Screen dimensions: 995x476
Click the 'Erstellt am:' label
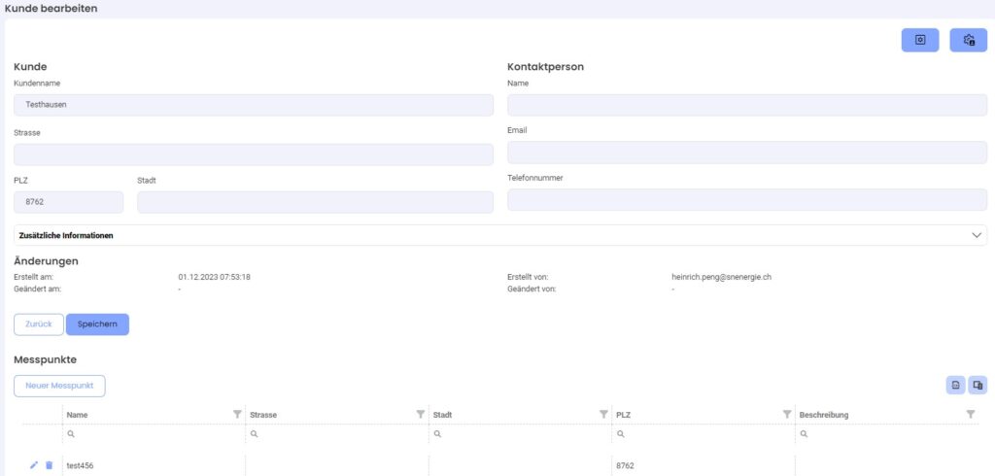[x=33, y=278]
